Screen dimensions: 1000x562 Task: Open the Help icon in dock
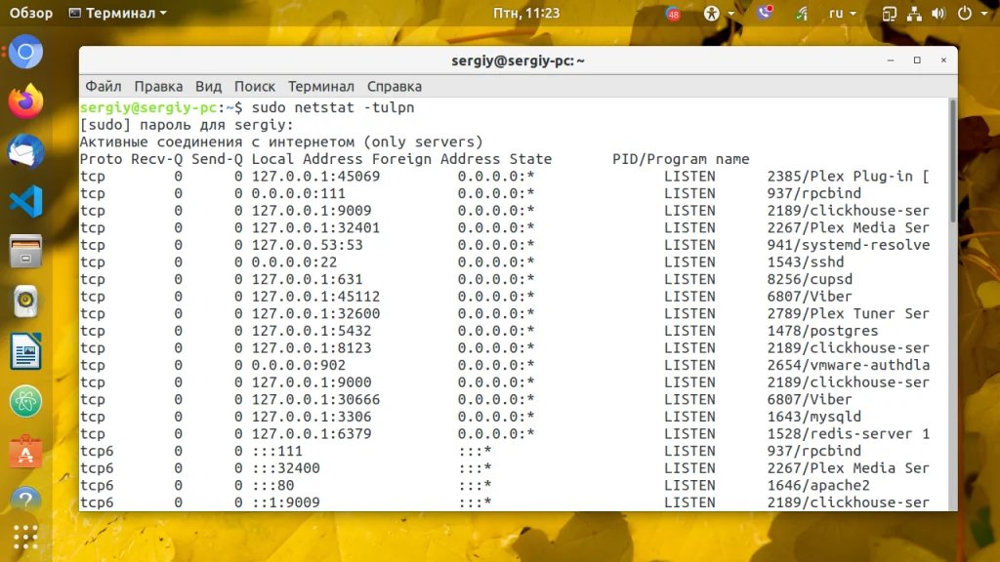25,500
